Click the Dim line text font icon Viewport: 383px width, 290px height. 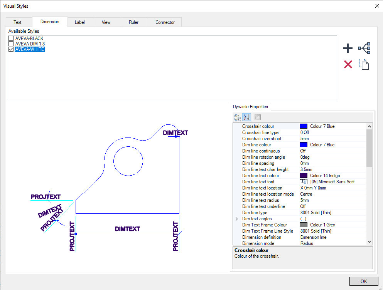(304, 182)
